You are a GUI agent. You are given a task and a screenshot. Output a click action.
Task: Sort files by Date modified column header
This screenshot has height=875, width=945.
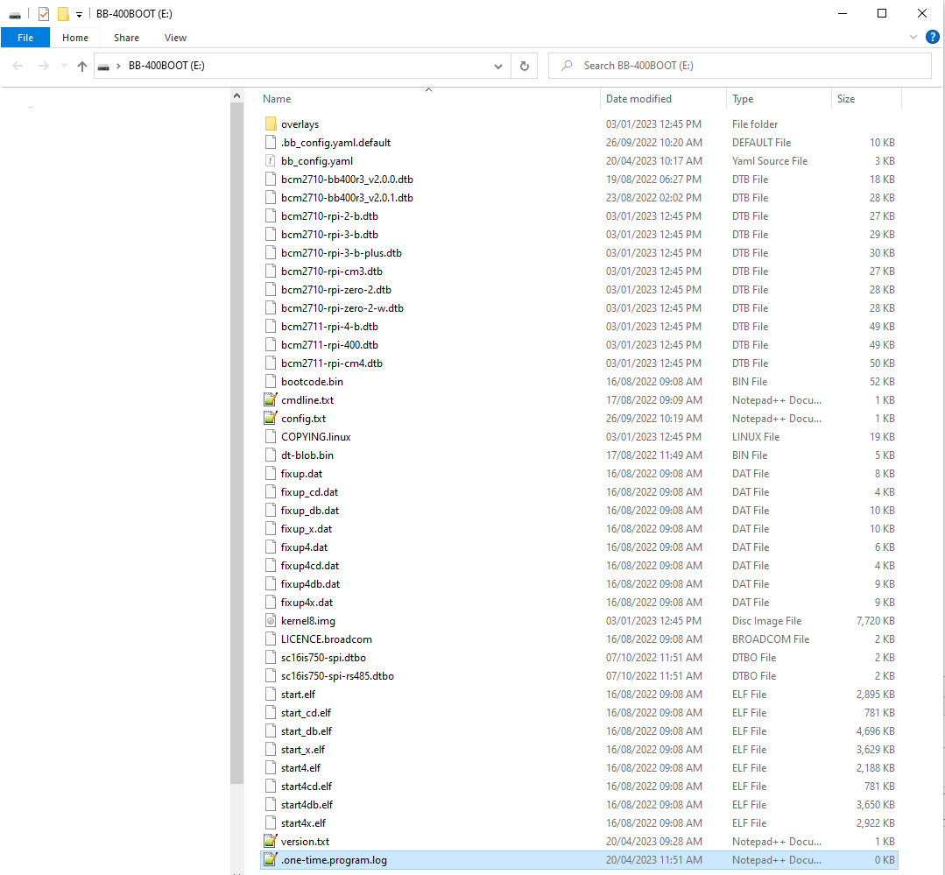pos(639,99)
